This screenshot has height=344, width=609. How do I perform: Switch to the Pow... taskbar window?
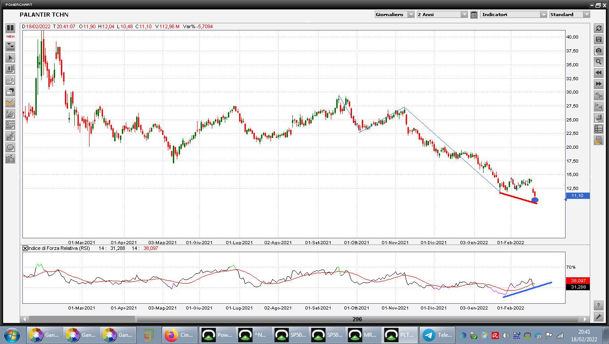[217, 335]
